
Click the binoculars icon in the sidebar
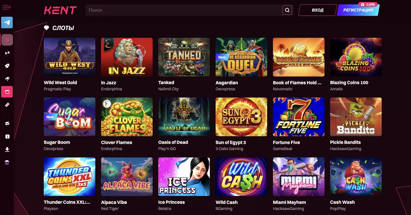[x=7, y=53]
